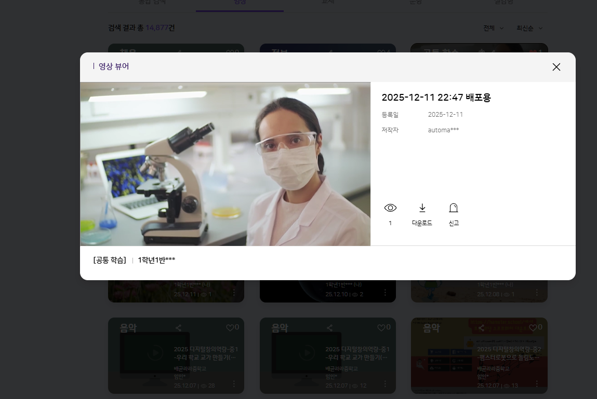The image size is (597, 399).
Task: Click the 1학년1반*** class link
Action: tap(156, 260)
